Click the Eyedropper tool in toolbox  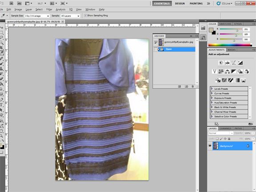pos(2,53)
